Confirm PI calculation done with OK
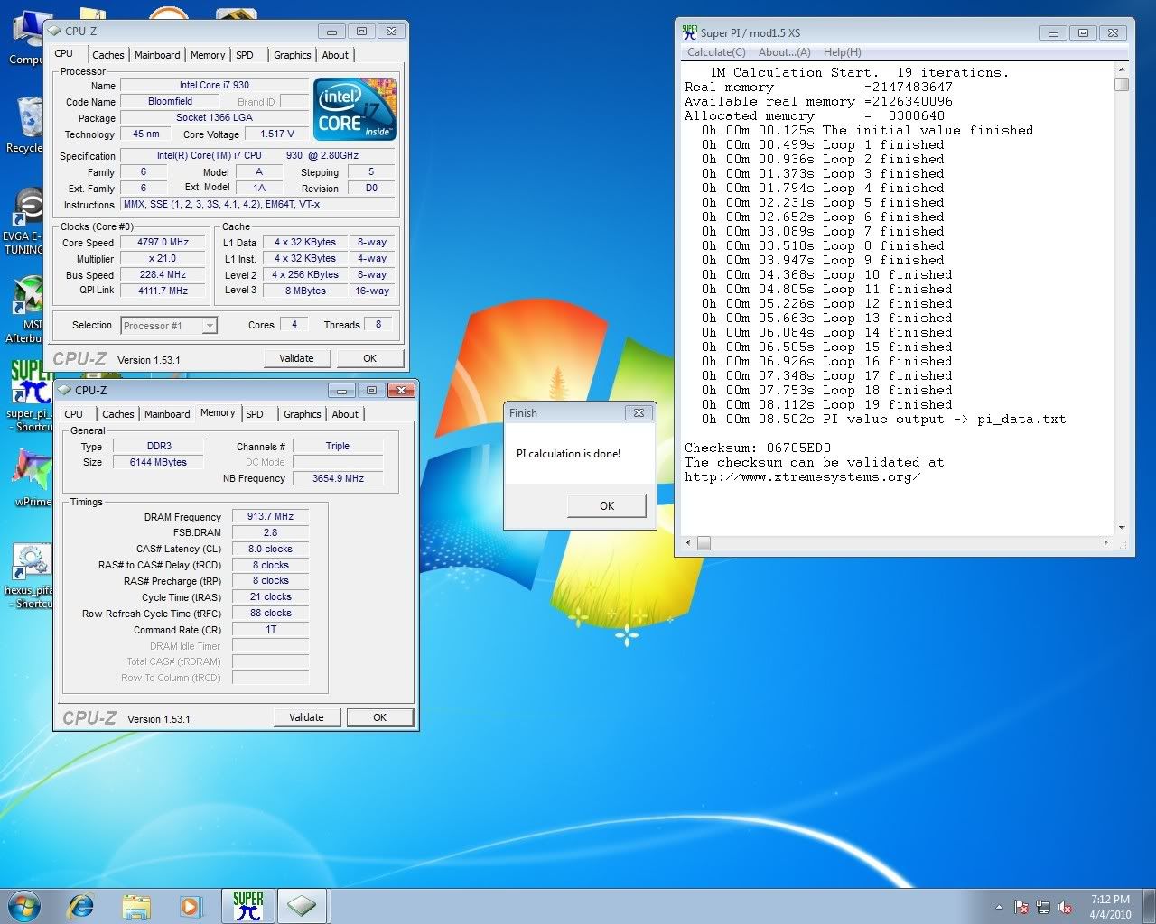Screen dimensions: 1156x924 (607, 506)
